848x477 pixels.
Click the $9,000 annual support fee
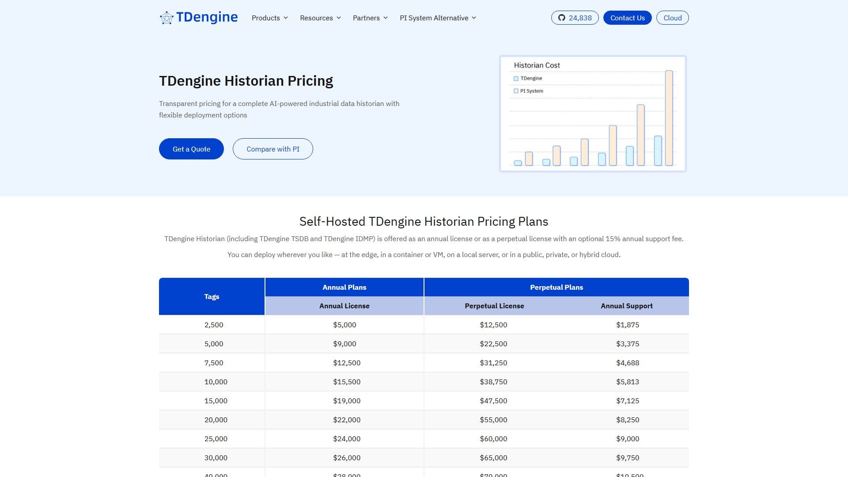pyautogui.click(x=628, y=439)
